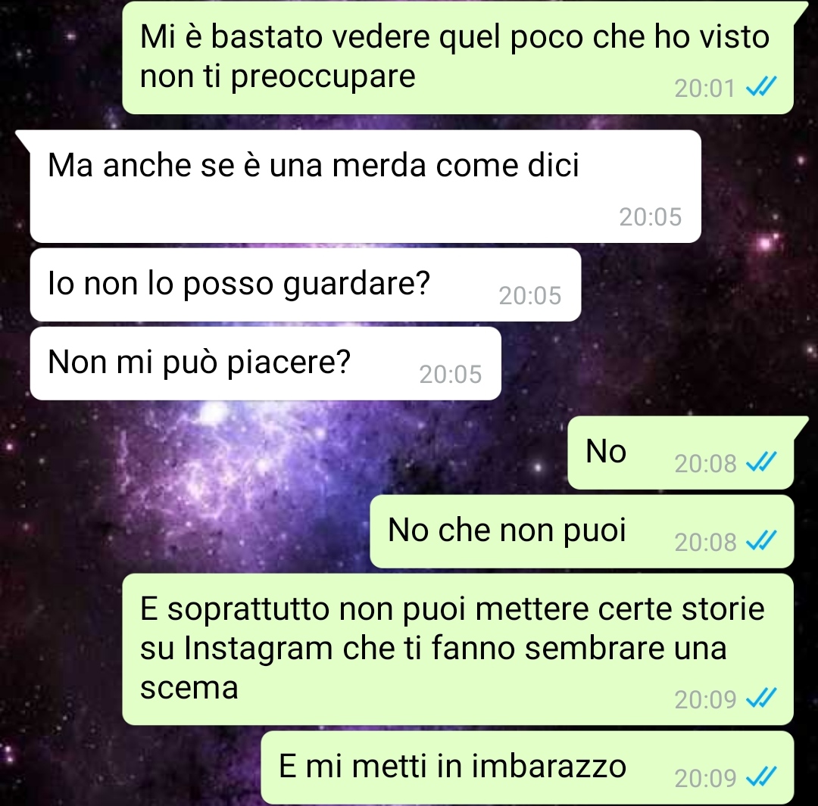Select the 'Mi è bastato vedere' message bubble
Screen dimensions: 818x806
pyautogui.click(x=457, y=57)
